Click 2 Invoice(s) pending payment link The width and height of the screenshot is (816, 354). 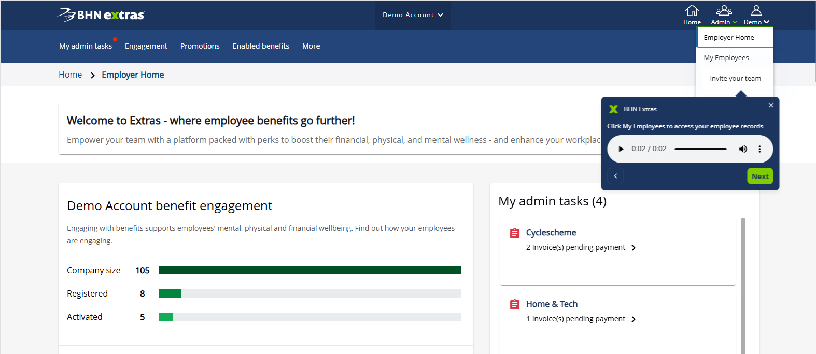coord(575,247)
